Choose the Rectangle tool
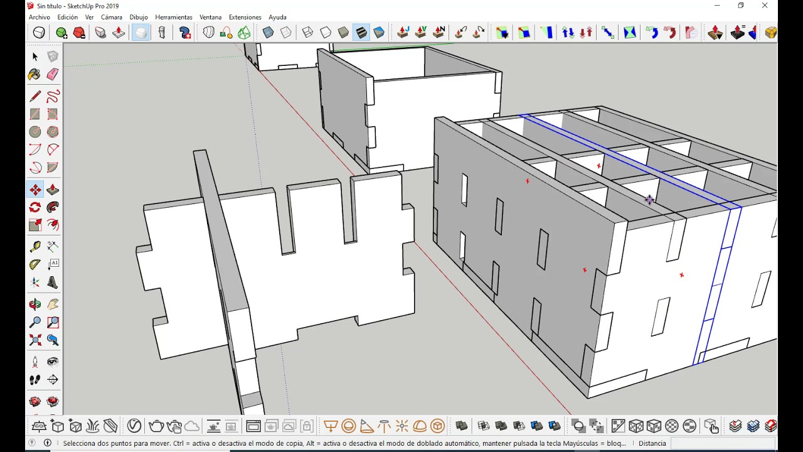The image size is (803, 452). tap(35, 114)
